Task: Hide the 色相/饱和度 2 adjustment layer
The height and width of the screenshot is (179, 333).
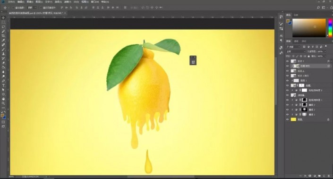Action: [x=287, y=90]
